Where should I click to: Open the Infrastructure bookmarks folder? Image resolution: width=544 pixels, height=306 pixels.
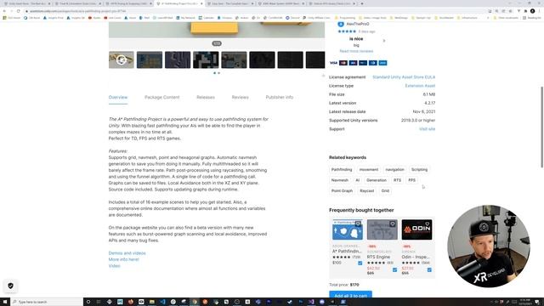467,18
